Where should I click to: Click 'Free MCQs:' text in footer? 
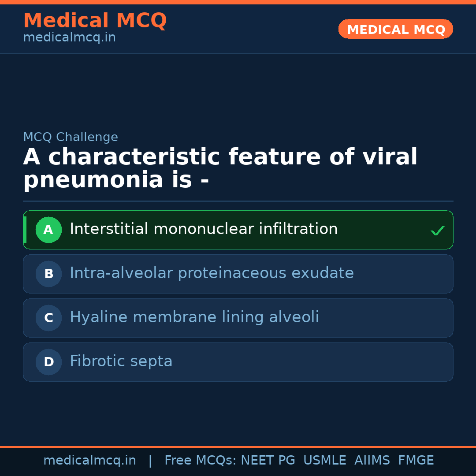[201, 461]
